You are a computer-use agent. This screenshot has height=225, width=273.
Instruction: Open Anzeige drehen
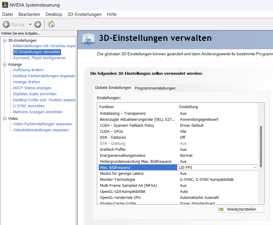27,82
